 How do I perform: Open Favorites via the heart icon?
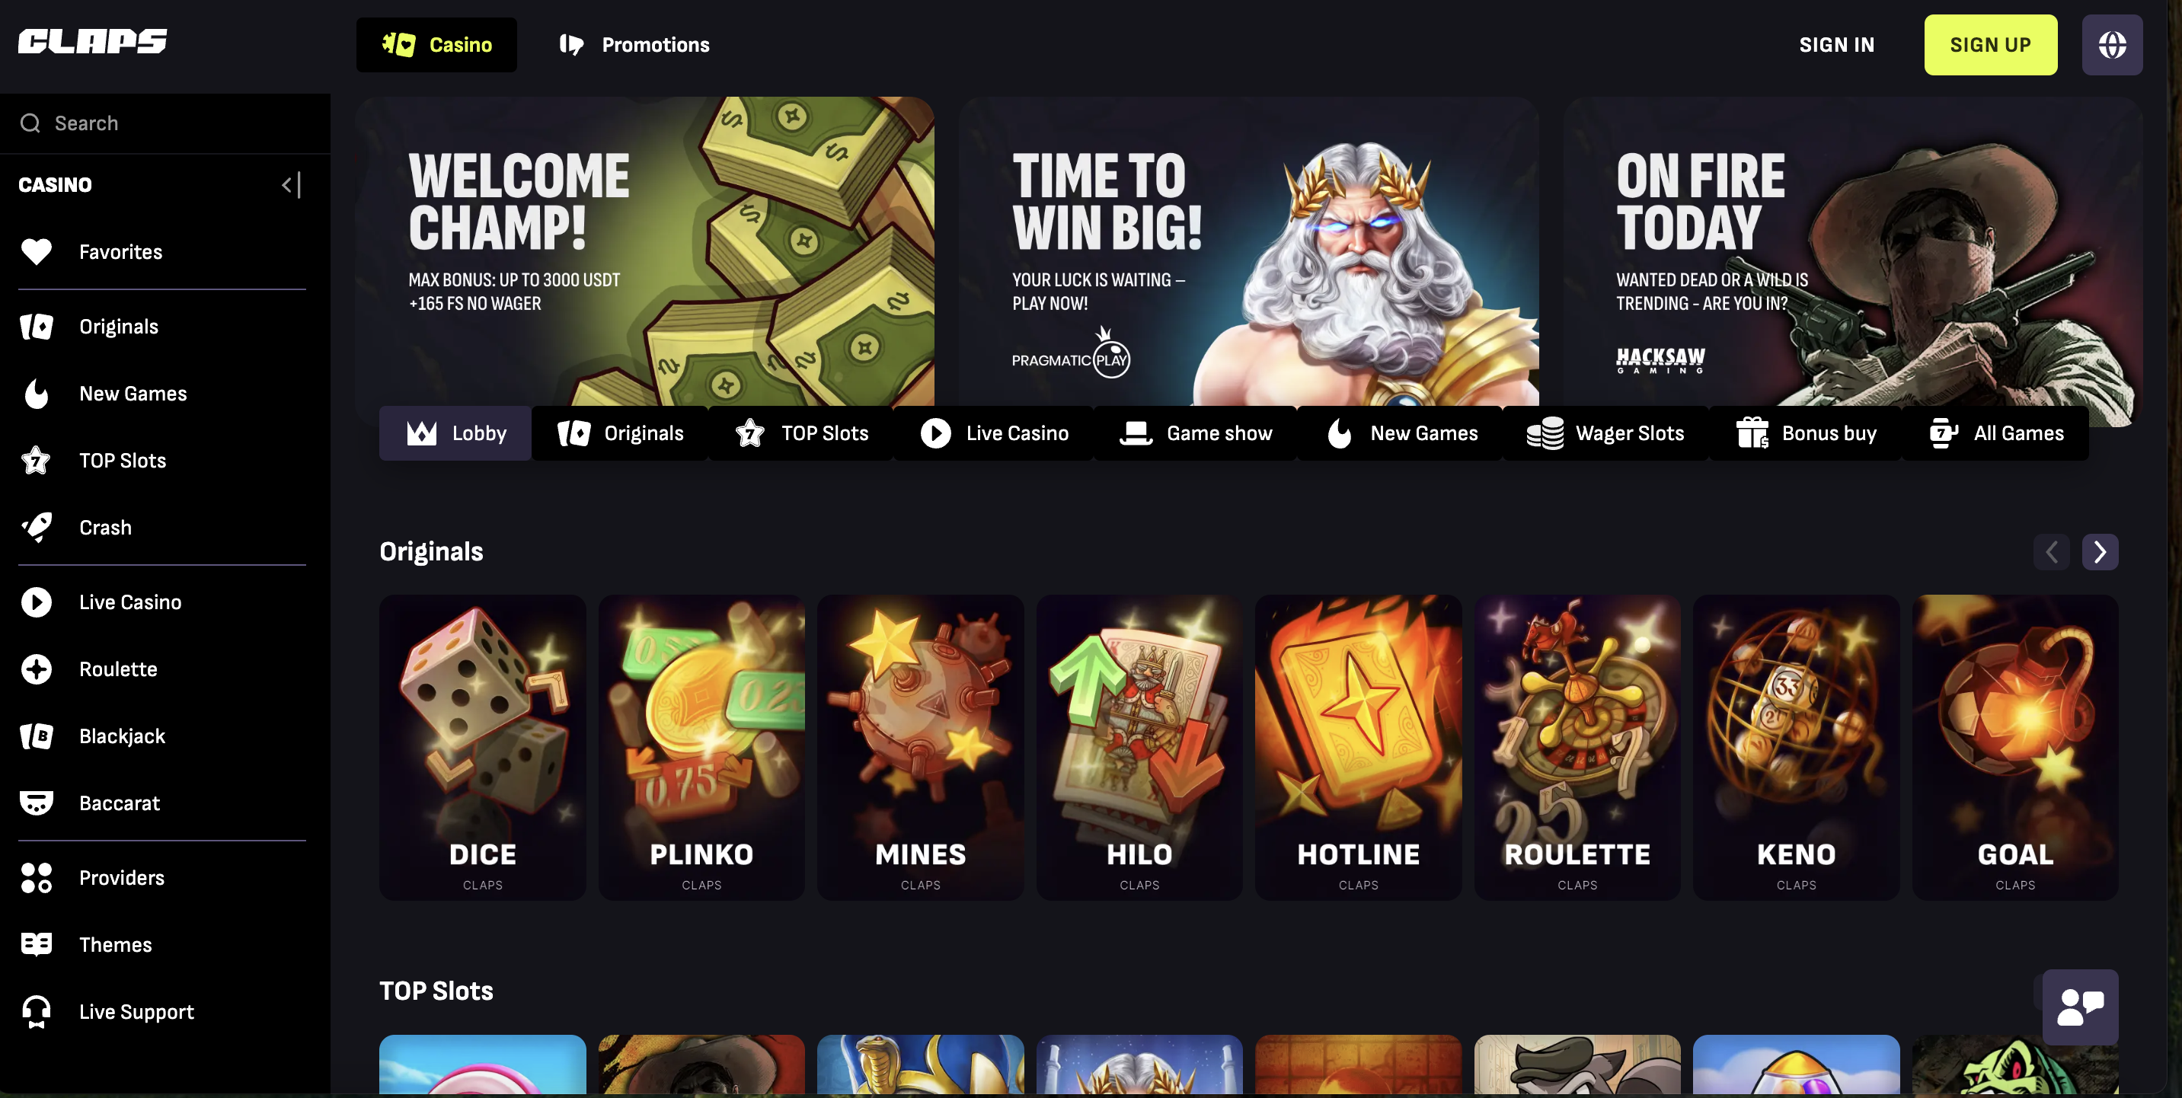36,252
